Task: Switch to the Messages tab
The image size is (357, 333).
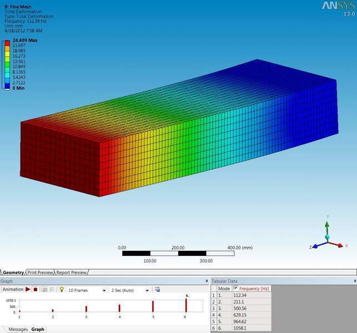Action: [x=18, y=329]
